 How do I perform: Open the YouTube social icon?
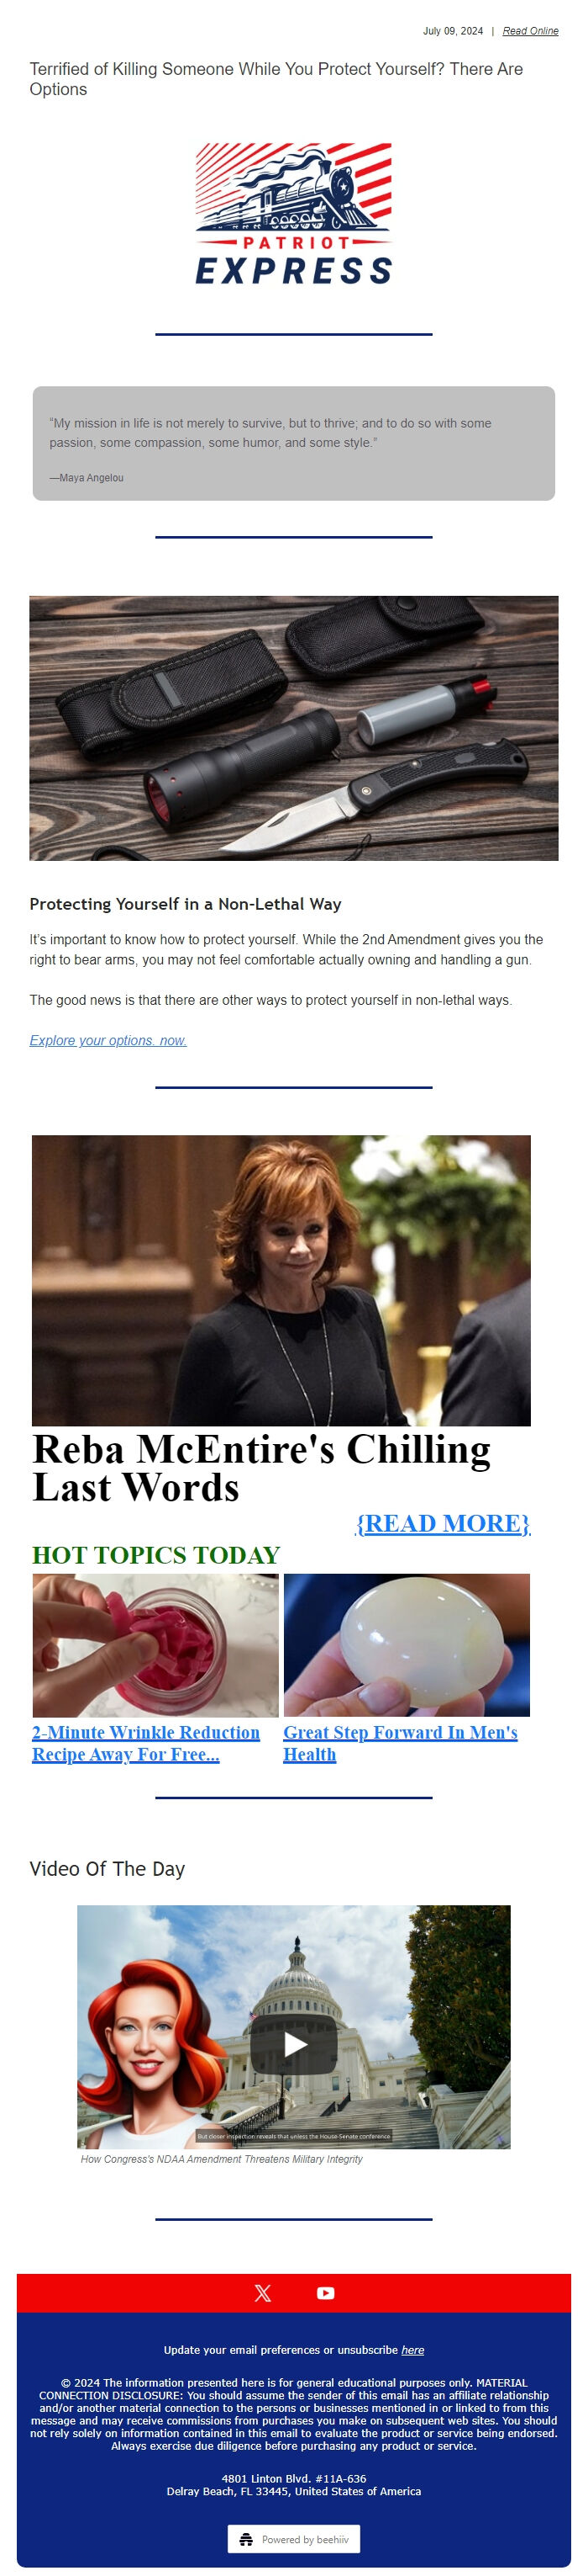tap(325, 2292)
